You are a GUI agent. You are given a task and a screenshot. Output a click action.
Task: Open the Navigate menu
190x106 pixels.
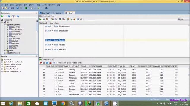(x=19, y=5)
